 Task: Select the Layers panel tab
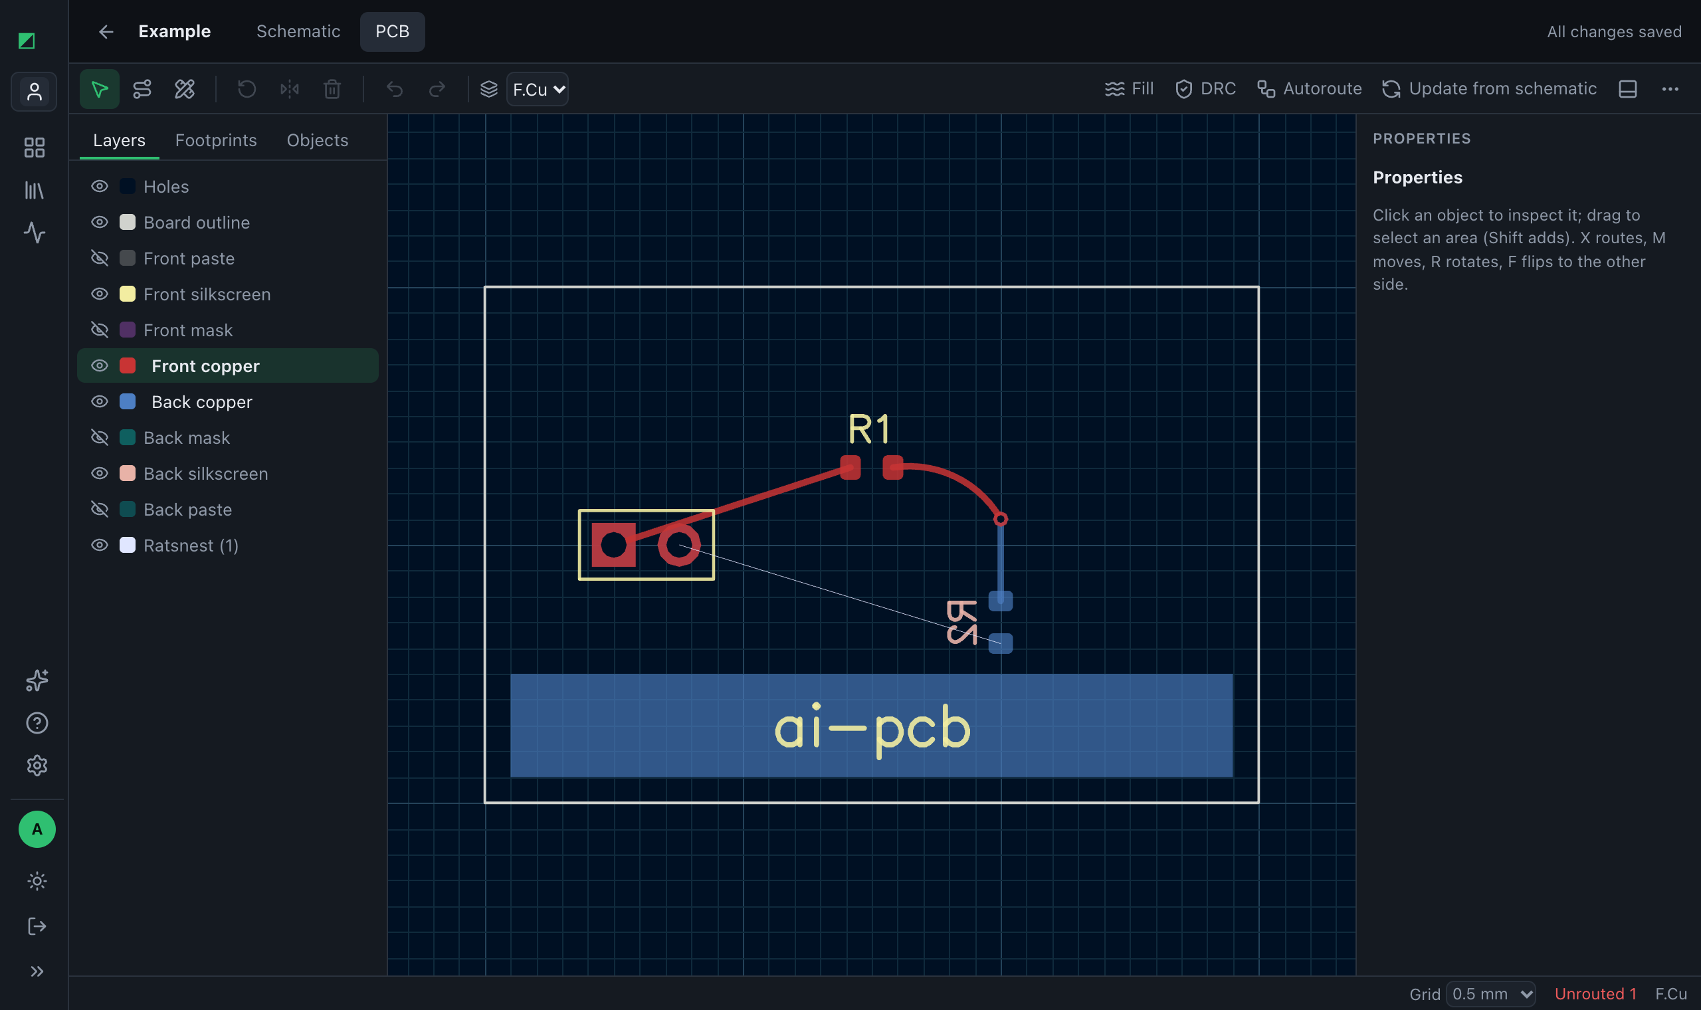(x=119, y=140)
